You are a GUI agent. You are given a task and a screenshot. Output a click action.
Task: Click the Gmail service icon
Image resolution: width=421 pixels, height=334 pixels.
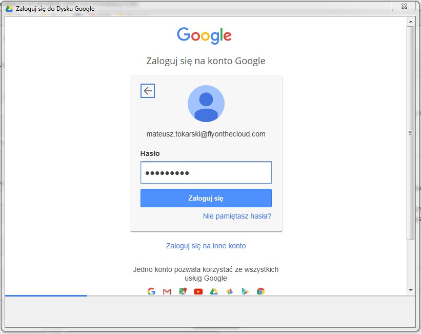(x=167, y=291)
